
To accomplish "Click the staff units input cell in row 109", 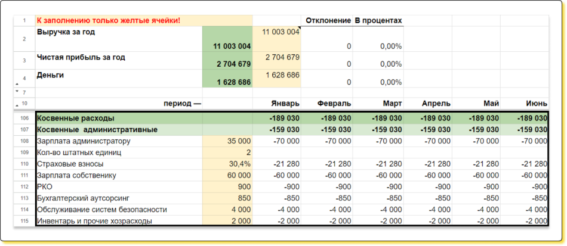I will [x=227, y=152].
